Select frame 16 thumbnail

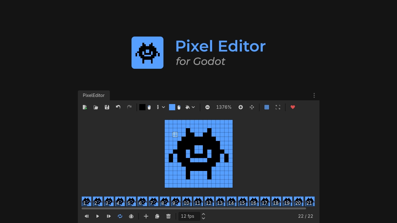(254, 201)
